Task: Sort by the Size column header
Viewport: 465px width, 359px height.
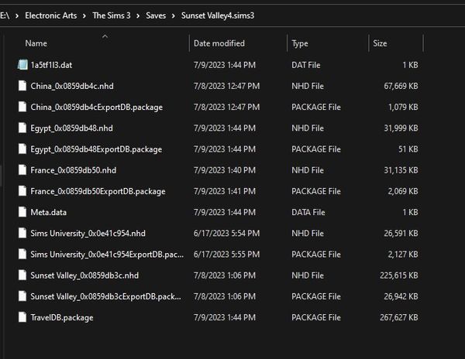Action: pos(380,43)
